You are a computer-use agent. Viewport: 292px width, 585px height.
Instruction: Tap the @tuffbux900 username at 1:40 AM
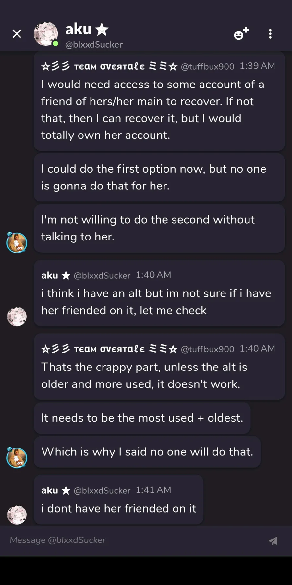coord(207,349)
